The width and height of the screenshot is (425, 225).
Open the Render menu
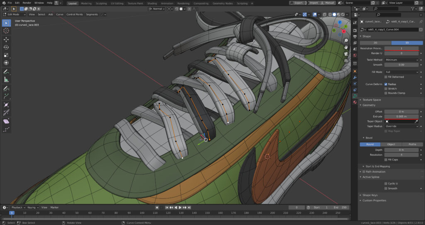point(27,3)
